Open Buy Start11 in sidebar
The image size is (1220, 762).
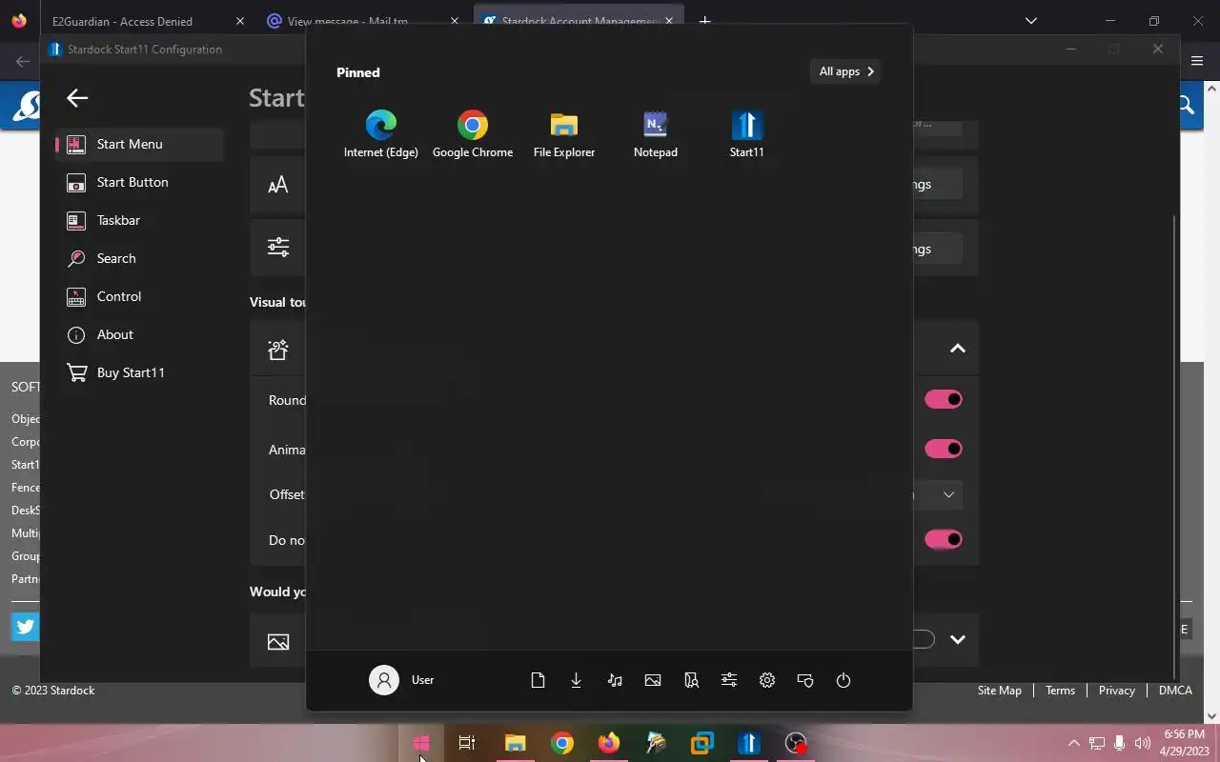tap(140, 372)
